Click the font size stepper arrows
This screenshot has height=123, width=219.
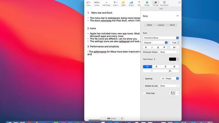click(x=178, y=43)
